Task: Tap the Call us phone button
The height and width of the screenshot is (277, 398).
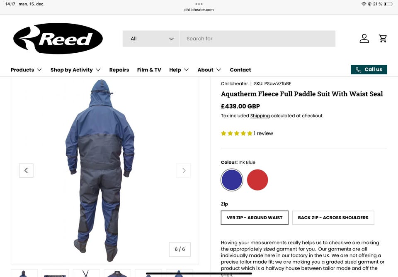Action: click(x=369, y=69)
